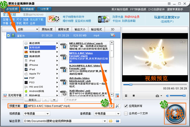Open the 名称 column dropdown arrow
Image resolution: width=190 pixels, height=127 pixels.
click(x=37, y=29)
